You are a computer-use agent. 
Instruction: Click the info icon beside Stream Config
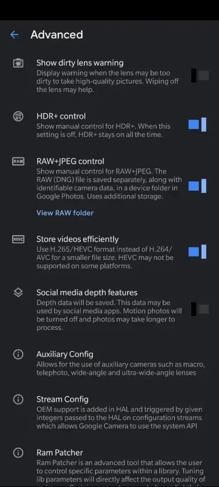coord(19,399)
